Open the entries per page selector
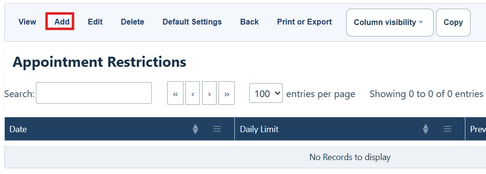The height and width of the screenshot is (174, 486). click(266, 93)
